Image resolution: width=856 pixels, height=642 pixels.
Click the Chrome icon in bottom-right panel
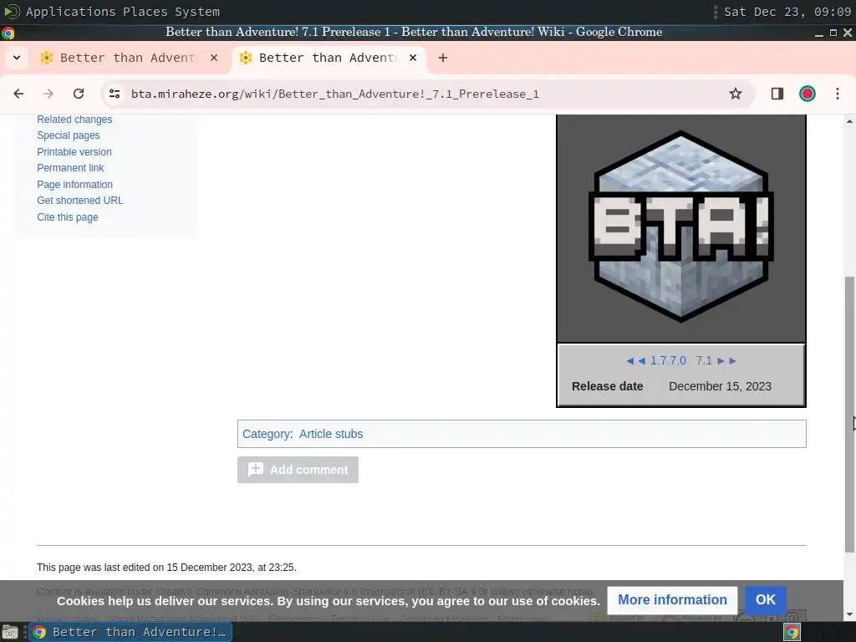tap(792, 632)
